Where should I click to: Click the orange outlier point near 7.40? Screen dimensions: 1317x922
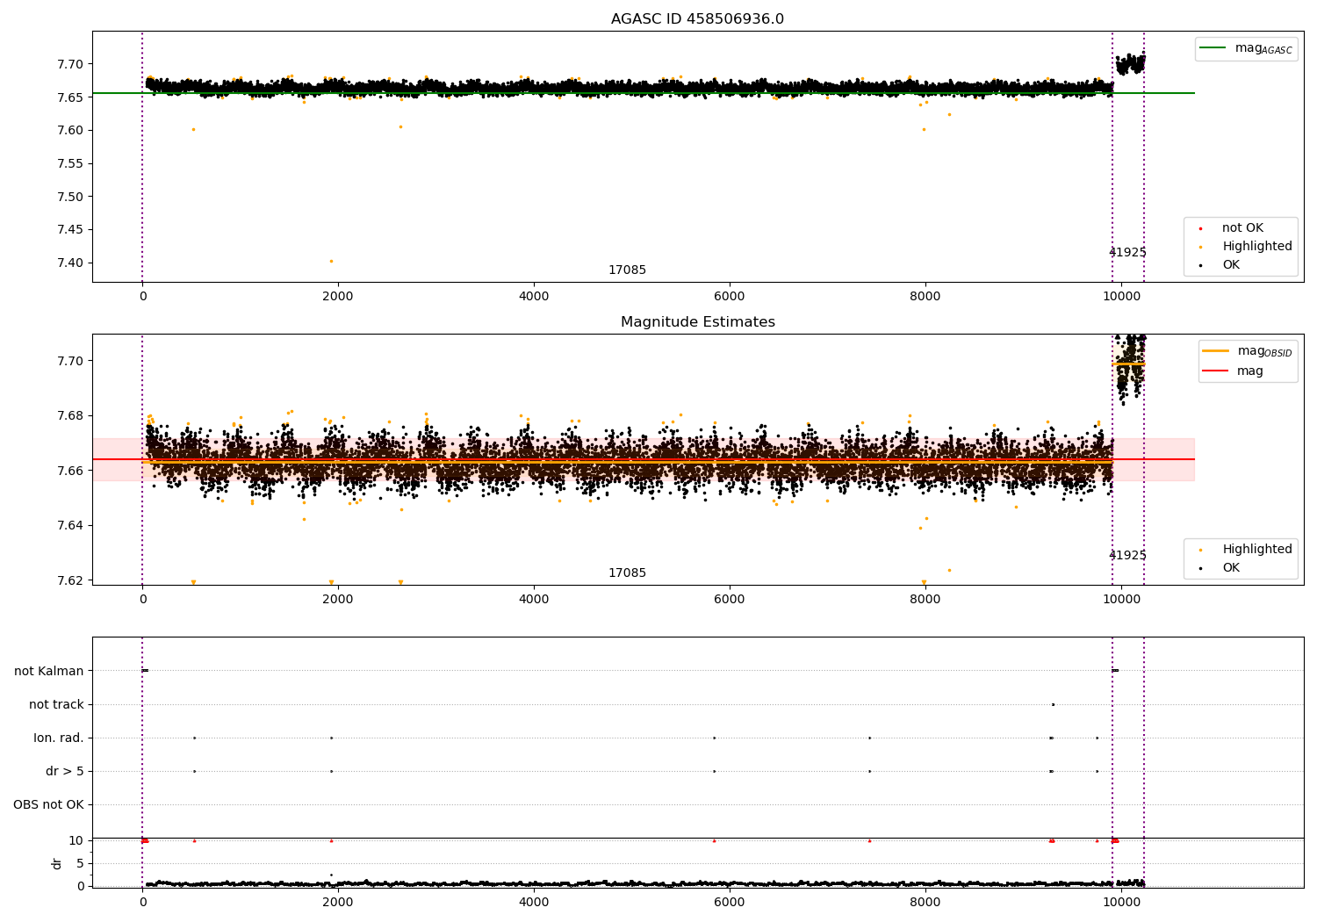click(331, 261)
